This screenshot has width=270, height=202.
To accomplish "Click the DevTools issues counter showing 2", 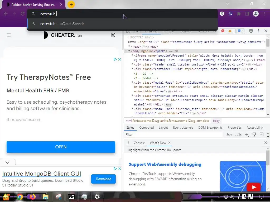I will (240, 31).
